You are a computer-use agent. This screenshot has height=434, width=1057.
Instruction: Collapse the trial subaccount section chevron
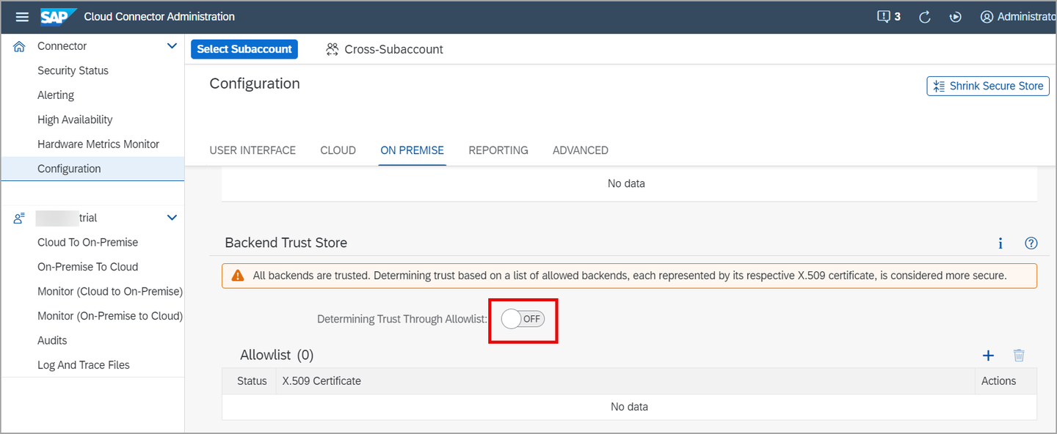[x=172, y=218]
